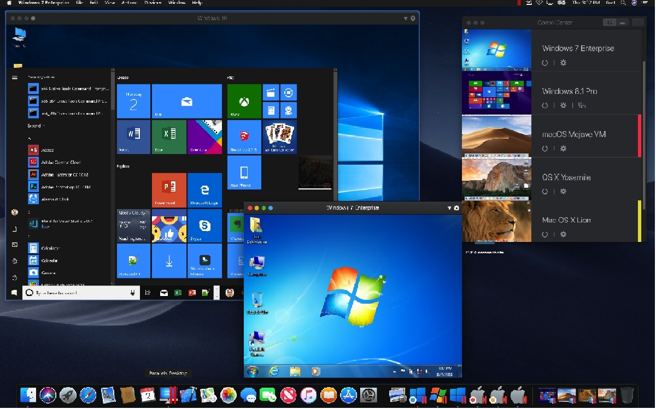The image size is (656, 409).
Task: Click the Xbox tile
Action: (x=244, y=101)
